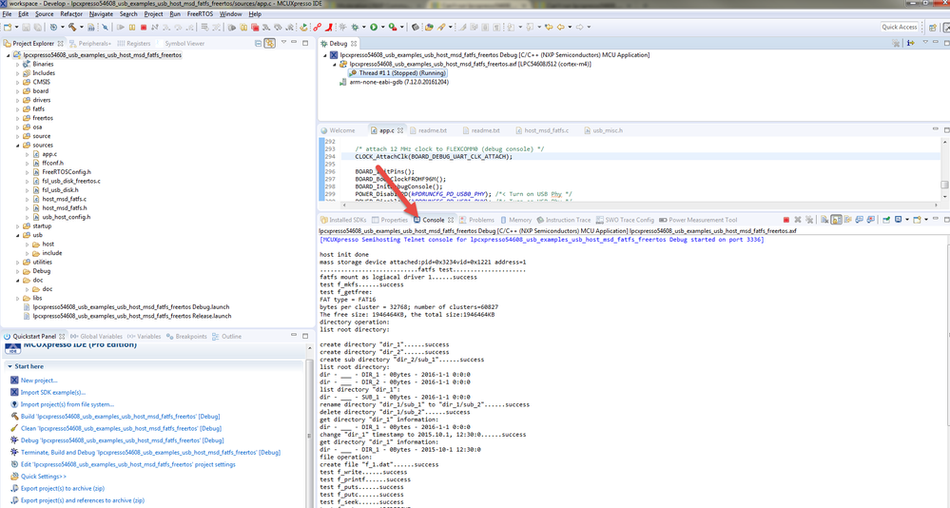Viewport: 950px width, 508px height.
Task: Click the red chain link toolbar icon
Action: 317,27
